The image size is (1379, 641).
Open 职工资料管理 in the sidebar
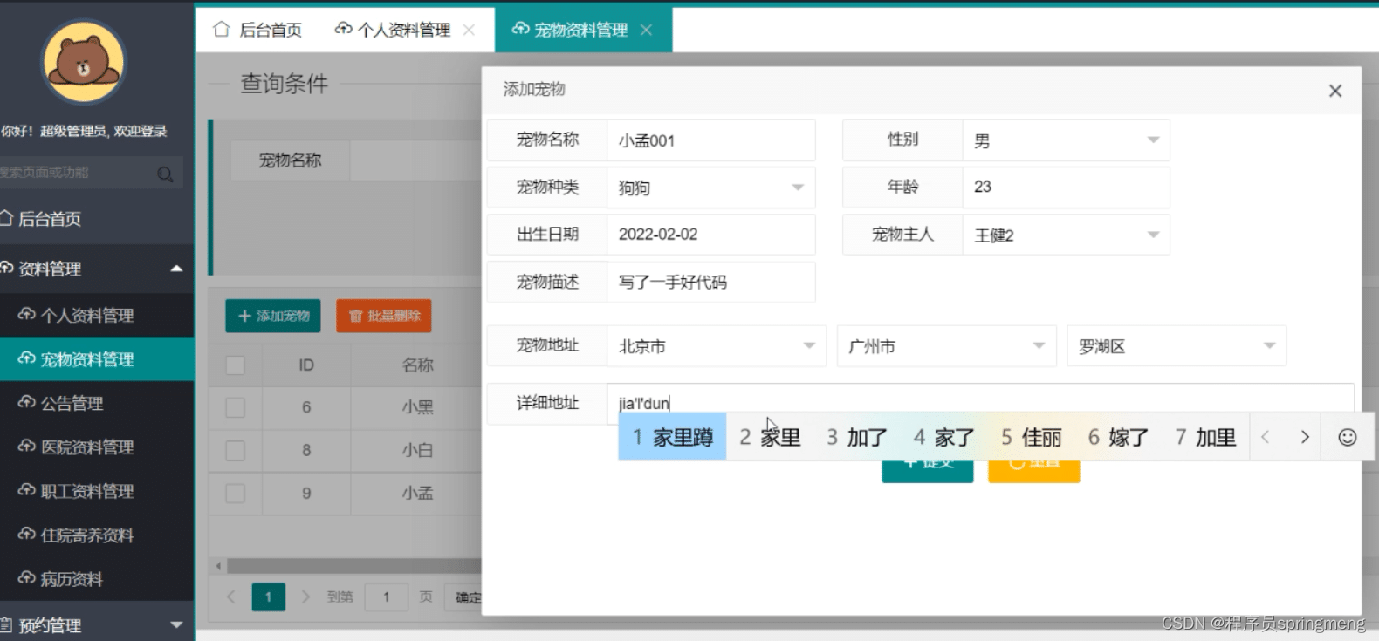click(x=97, y=491)
